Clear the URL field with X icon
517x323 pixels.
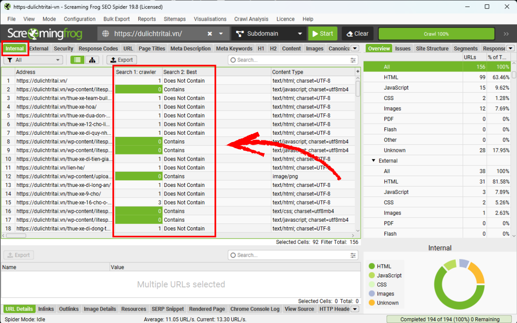tap(210, 34)
